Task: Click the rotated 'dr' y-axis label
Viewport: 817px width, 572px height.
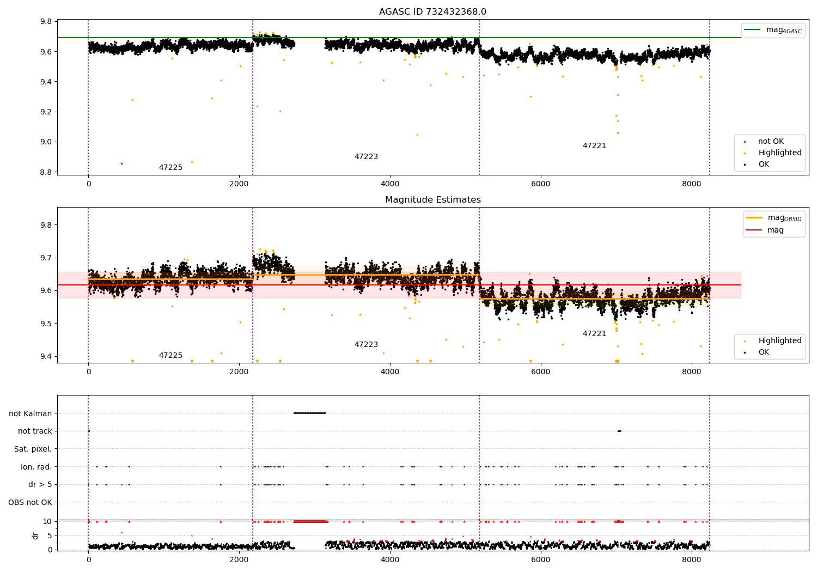Action: 35,536
